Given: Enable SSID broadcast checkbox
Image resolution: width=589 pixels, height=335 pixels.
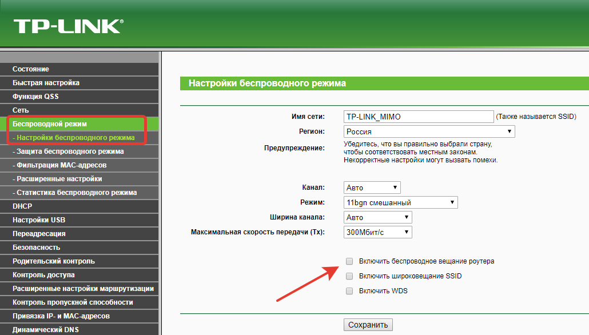Looking at the screenshot, I should pyautogui.click(x=349, y=276).
